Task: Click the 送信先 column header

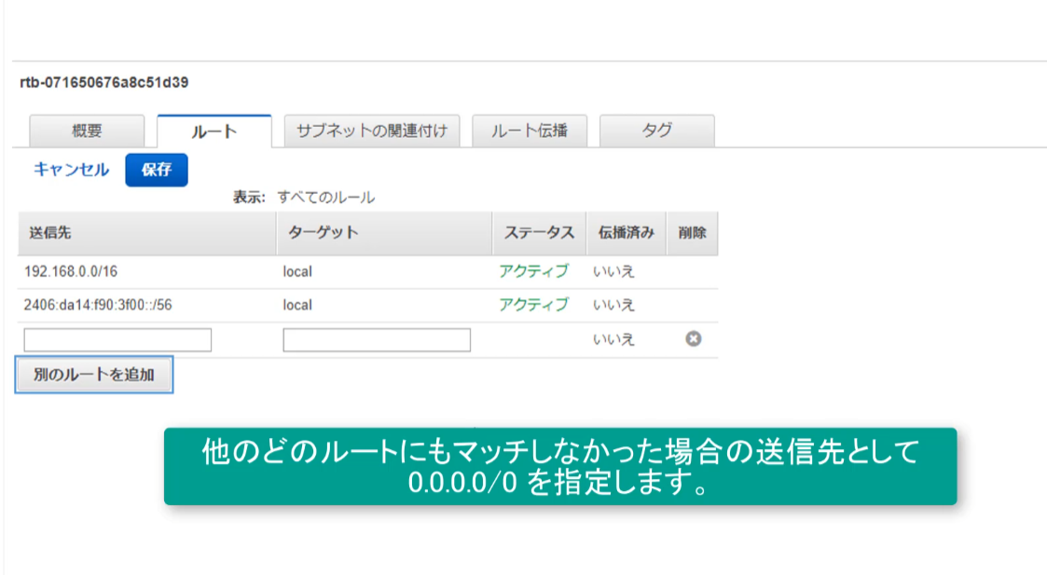Action: [x=147, y=233]
